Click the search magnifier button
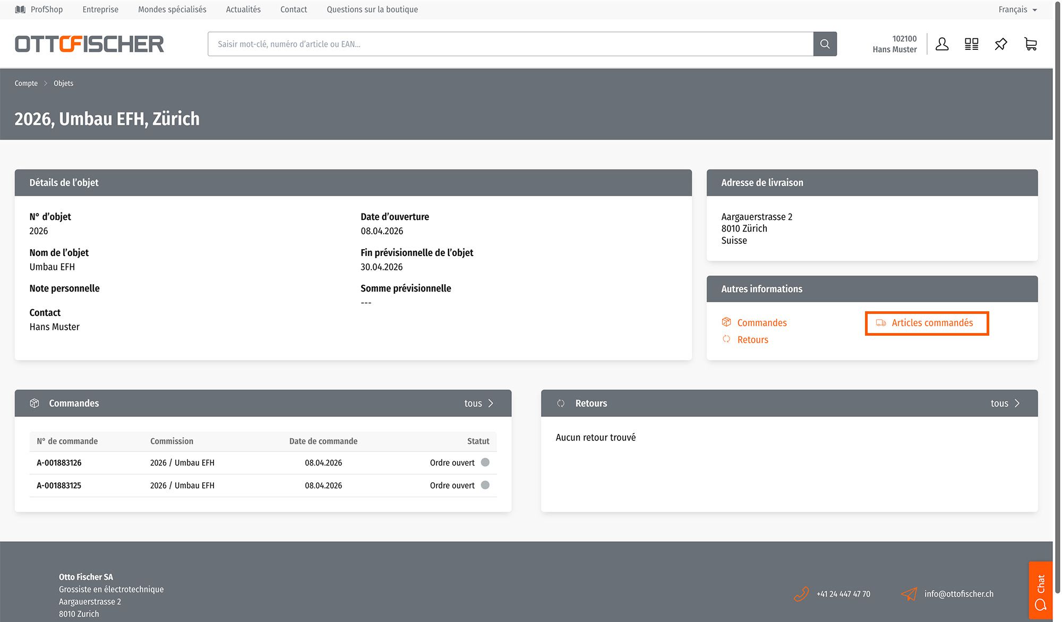Screen dimensions: 1062x622 tap(825, 44)
